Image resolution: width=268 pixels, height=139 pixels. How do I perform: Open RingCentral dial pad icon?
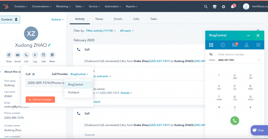[x=211, y=45]
